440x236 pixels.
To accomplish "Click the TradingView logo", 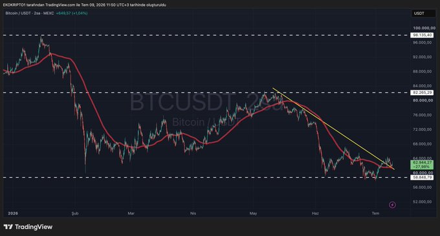I will coord(28,227).
